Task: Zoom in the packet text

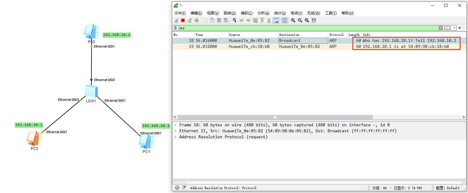Action: pyautogui.click(x=293, y=20)
